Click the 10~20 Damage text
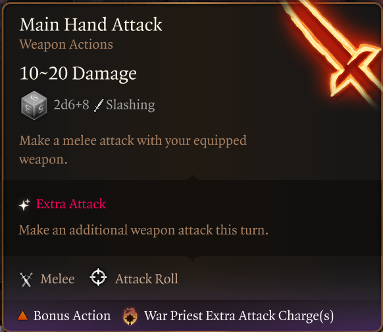Image resolution: width=383 pixels, height=332 pixels. [78, 74]
